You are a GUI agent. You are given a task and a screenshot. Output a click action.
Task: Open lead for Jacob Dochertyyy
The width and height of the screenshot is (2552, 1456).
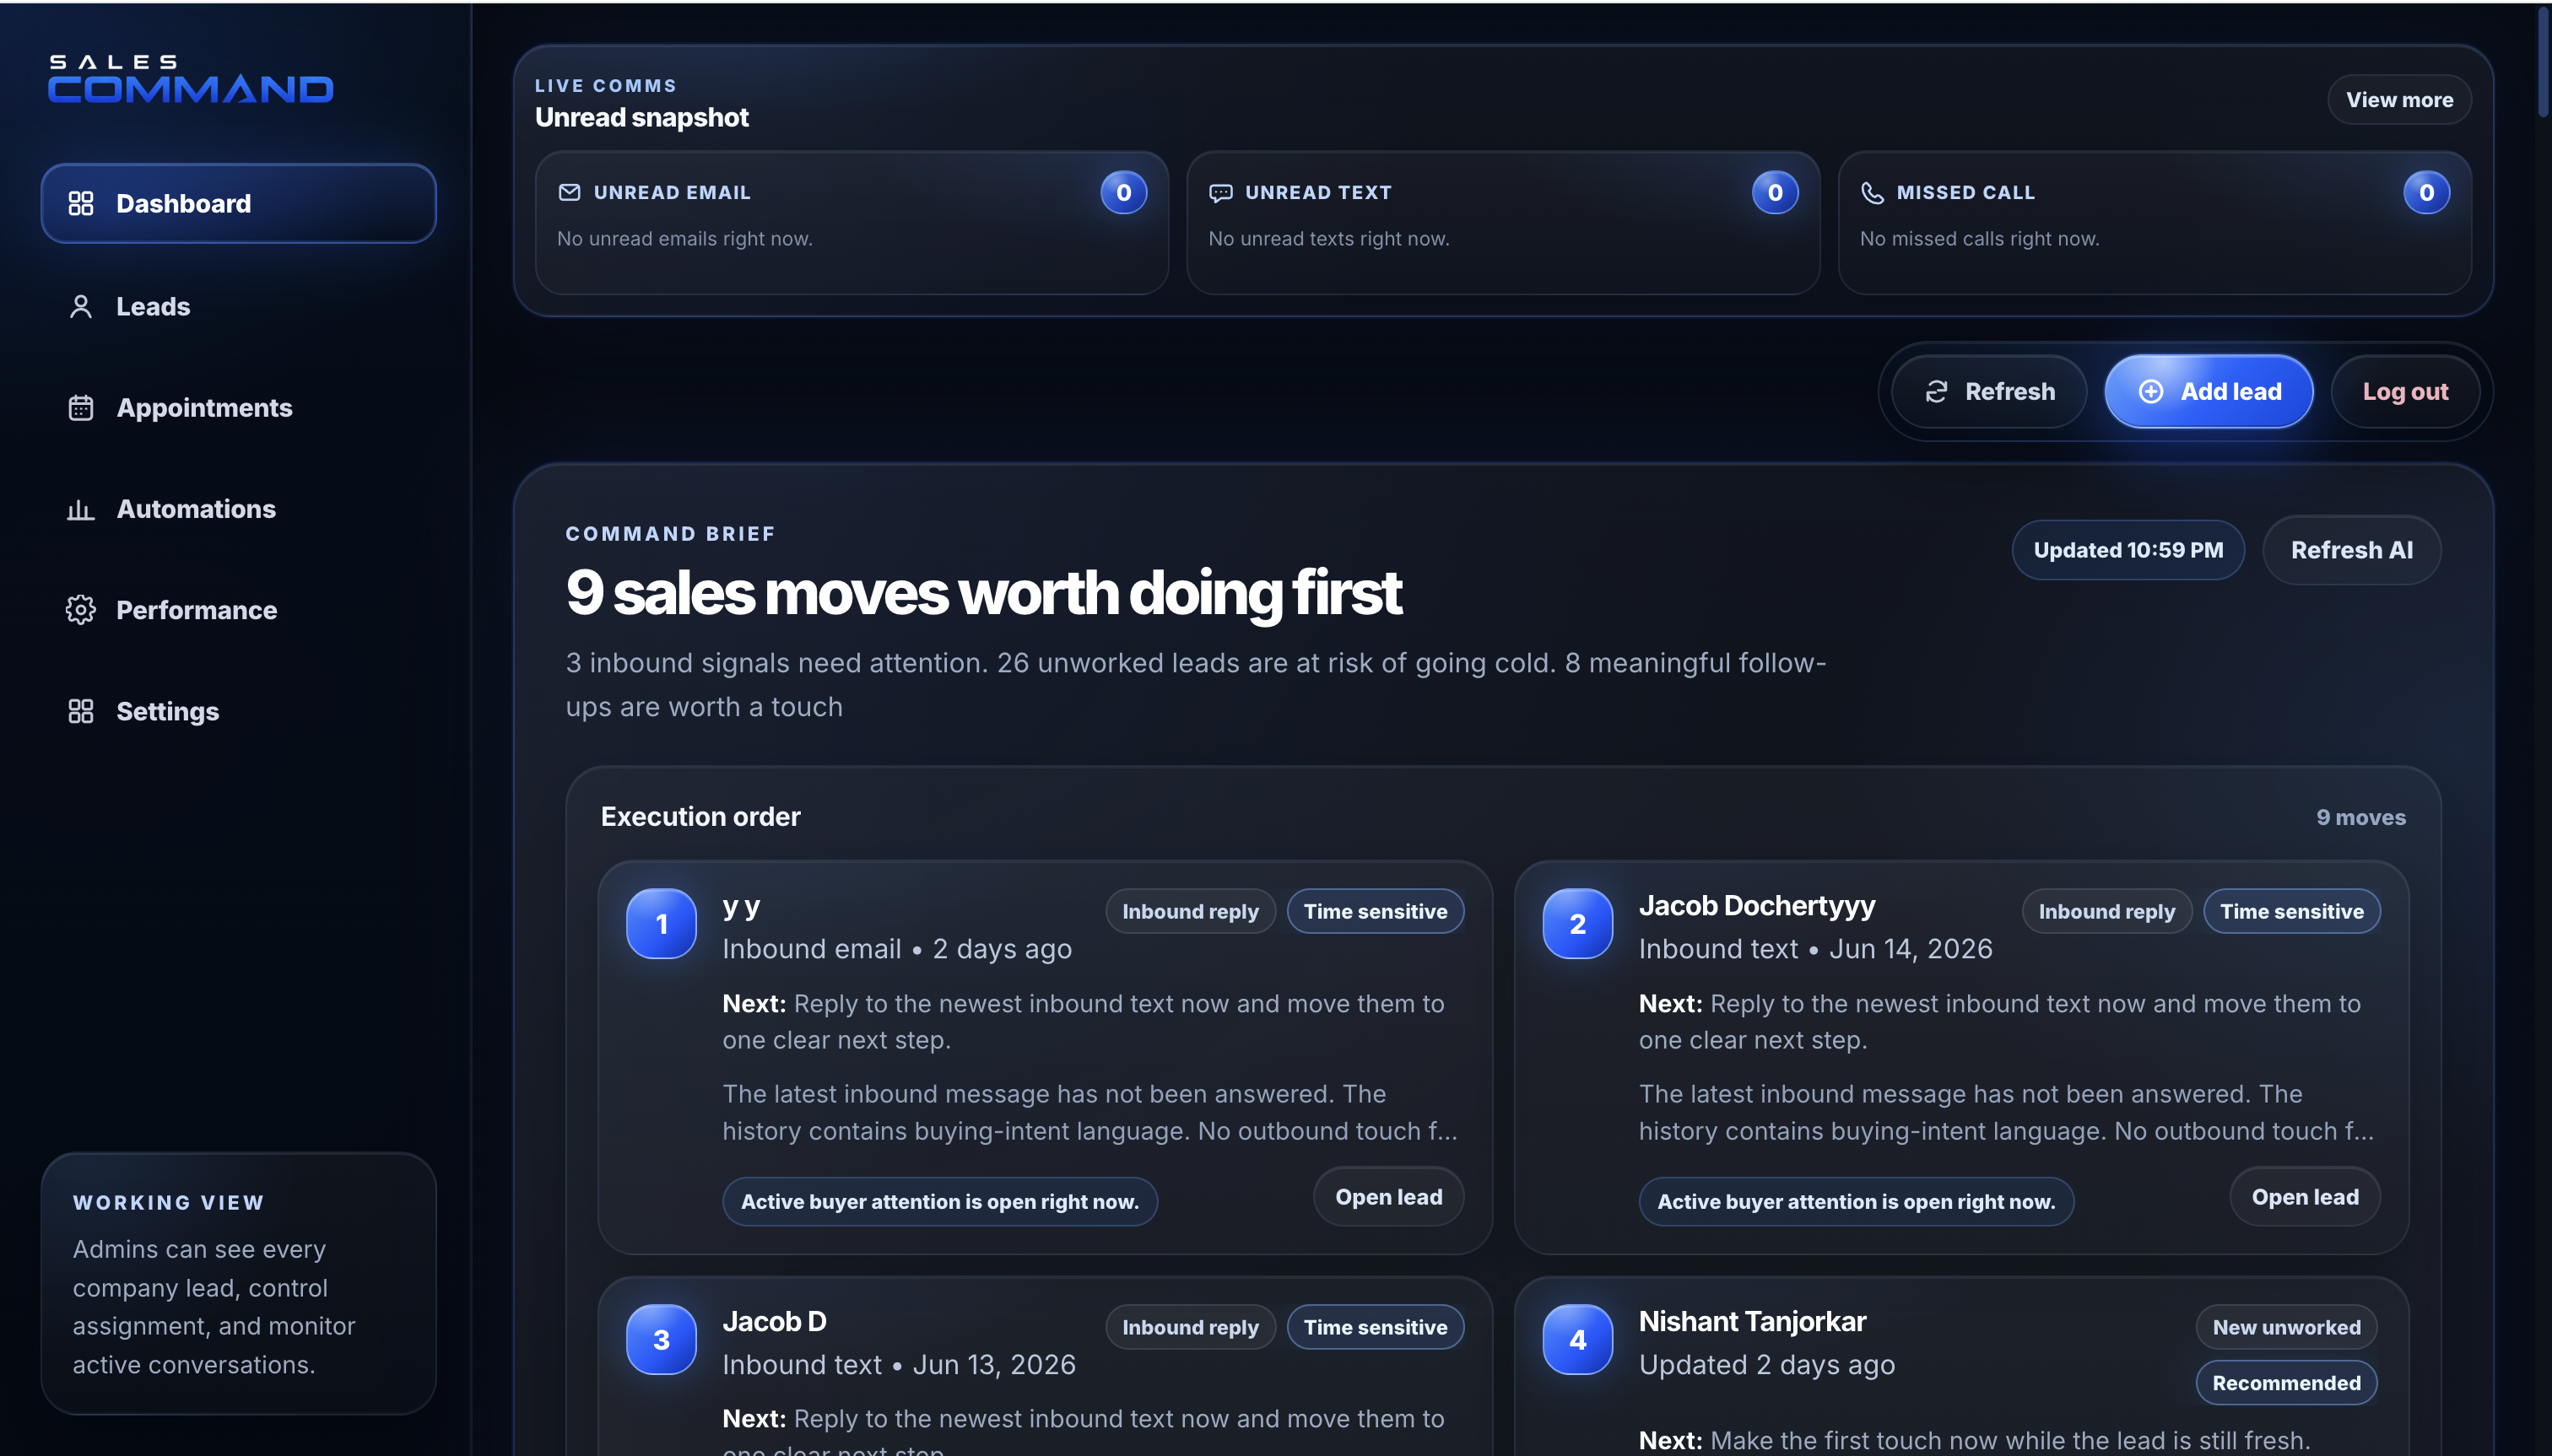[x=2305, y=1197]
